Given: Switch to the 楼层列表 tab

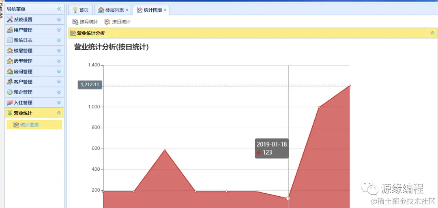Looking at the screenshot, I should (113, 10).
